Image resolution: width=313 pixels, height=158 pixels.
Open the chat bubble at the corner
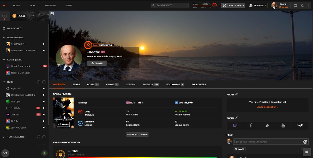pyautogui.click(x=307, y=152)
